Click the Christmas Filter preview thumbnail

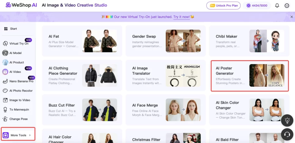click(x=183, y=138)
